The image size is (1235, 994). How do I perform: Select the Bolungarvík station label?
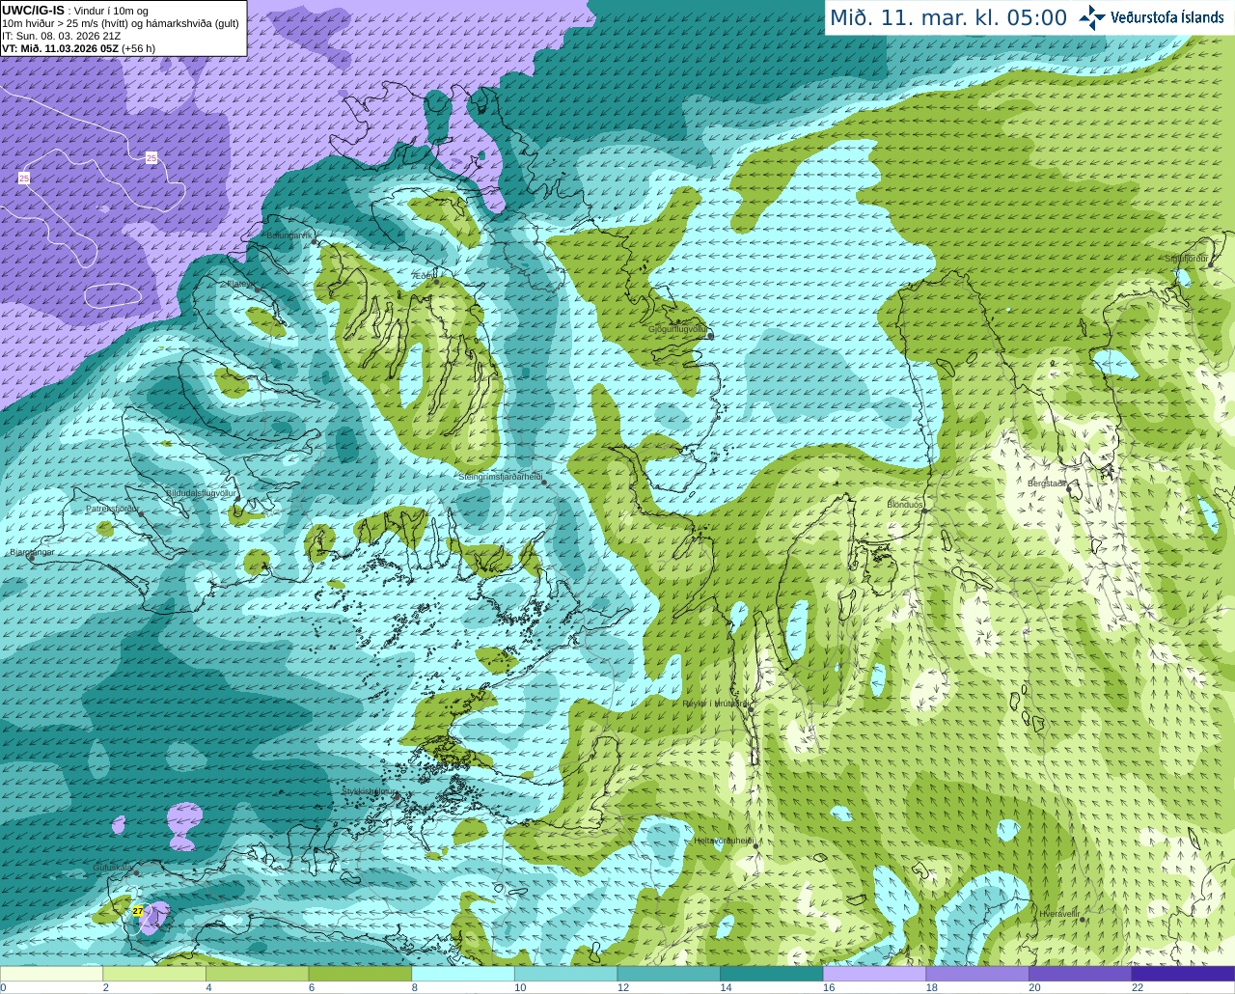(x=289, y=235)
